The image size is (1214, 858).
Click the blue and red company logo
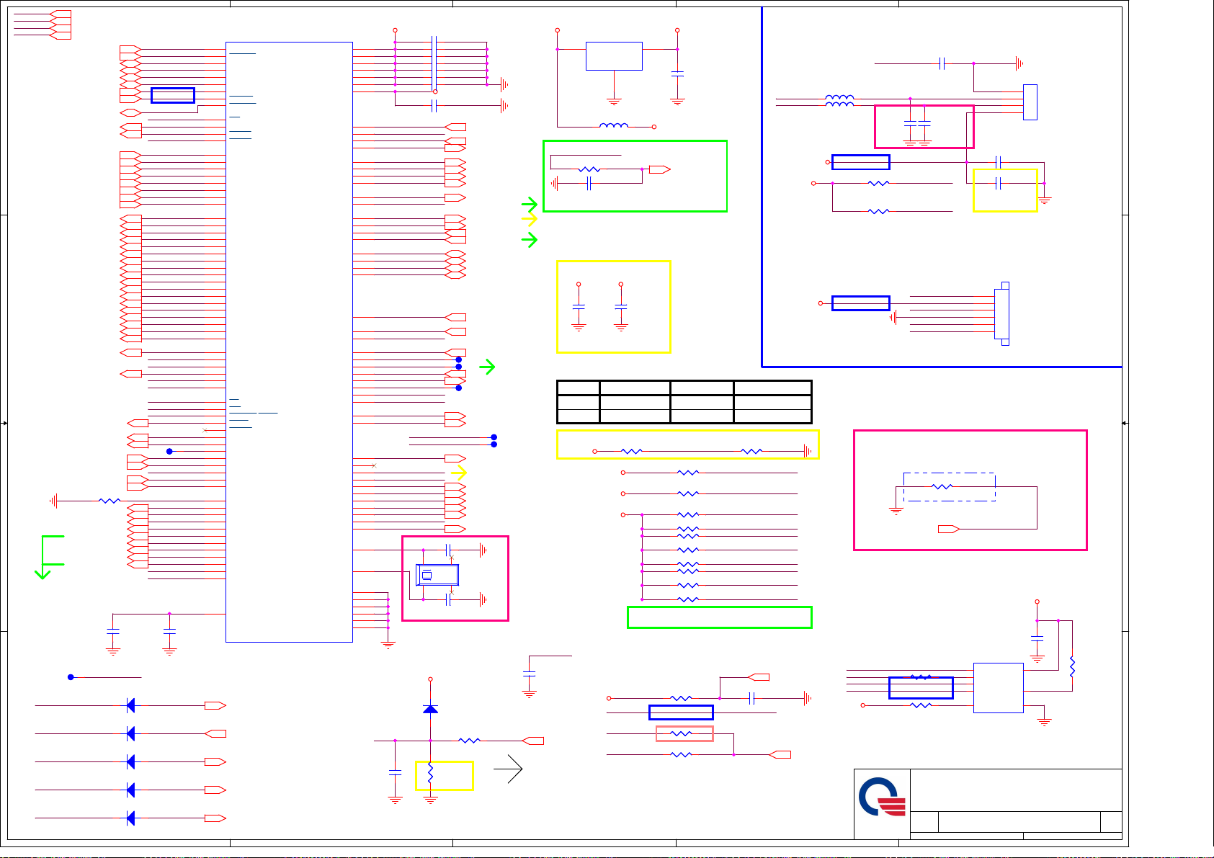(x=882, y=797)
